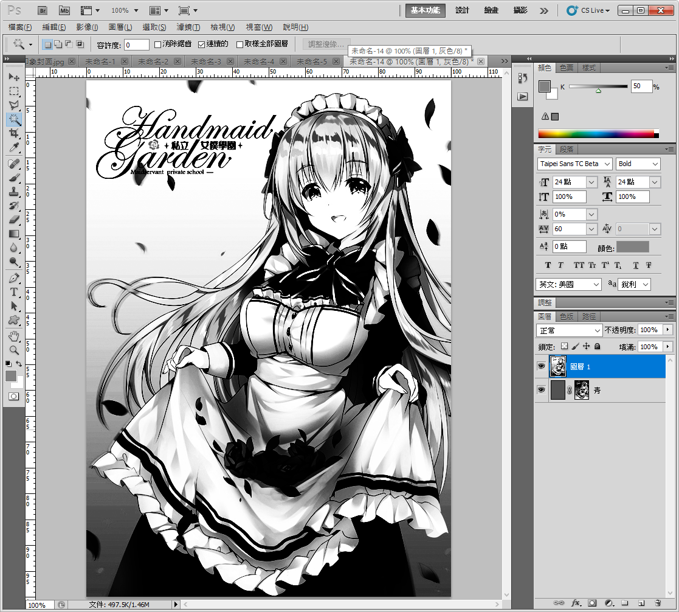Select the Move tool
Image resolution: width=679 pixels, height=612 pixels.
tap(14, 77)
